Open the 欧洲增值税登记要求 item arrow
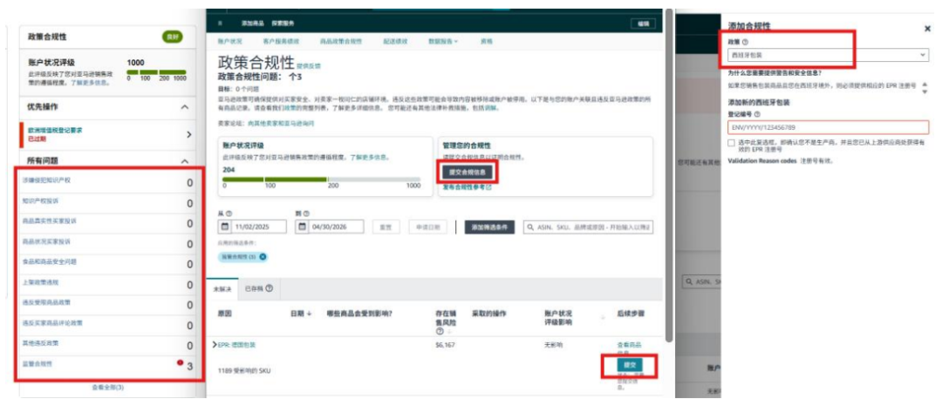The image size is (942, 405). (189, 134)
